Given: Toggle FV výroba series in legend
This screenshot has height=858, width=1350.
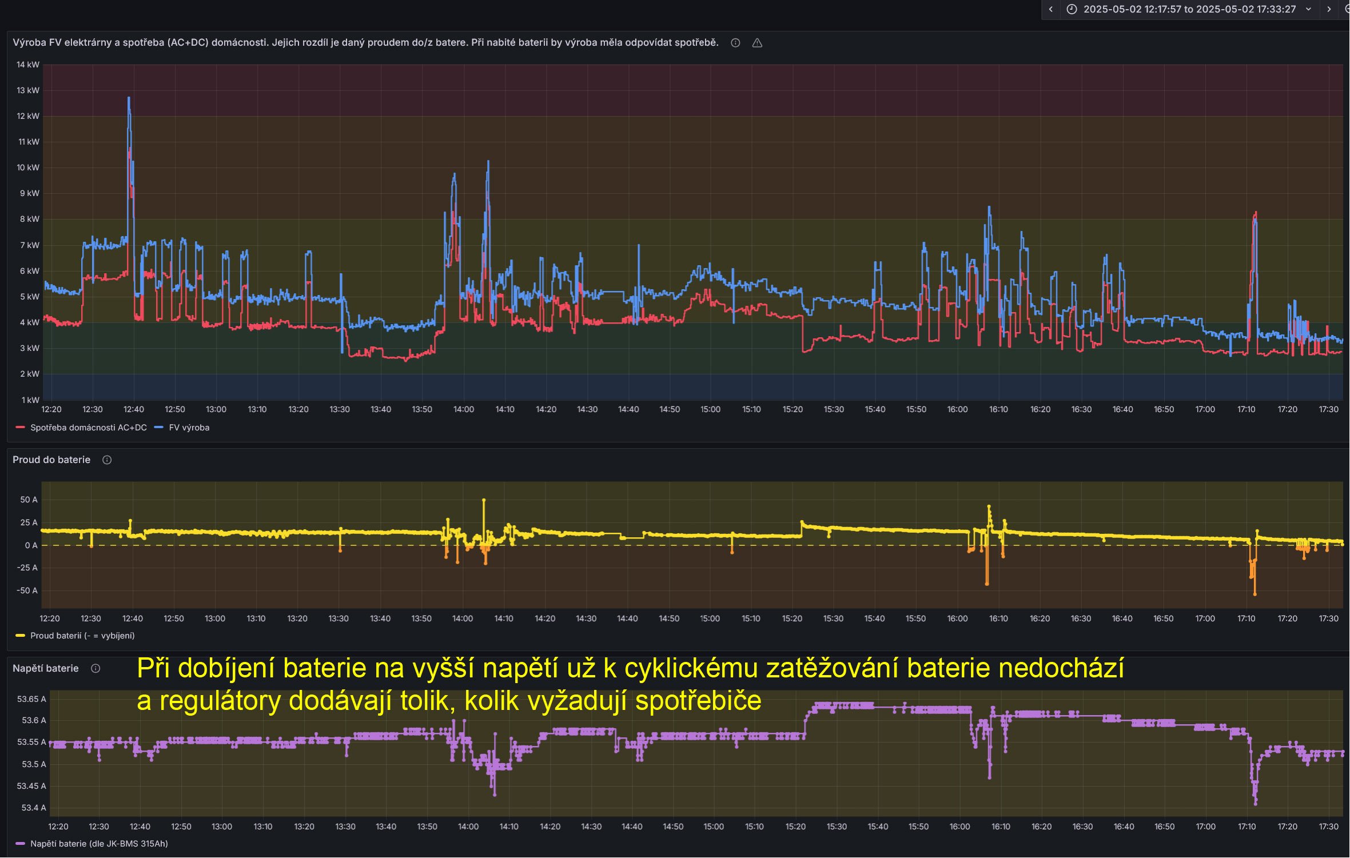Looking at the screenshot, I should (189, 428).
